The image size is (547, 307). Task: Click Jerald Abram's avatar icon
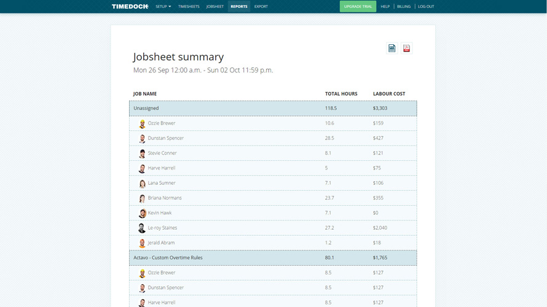142,243
